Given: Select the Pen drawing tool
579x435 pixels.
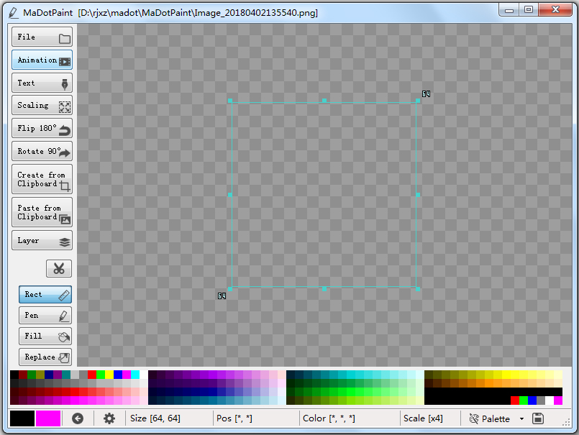Looking at the screenshot, I should point(45,316).
